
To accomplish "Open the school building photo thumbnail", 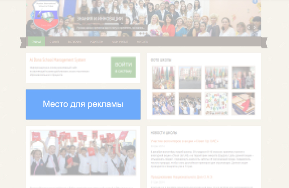I will 190,77.
